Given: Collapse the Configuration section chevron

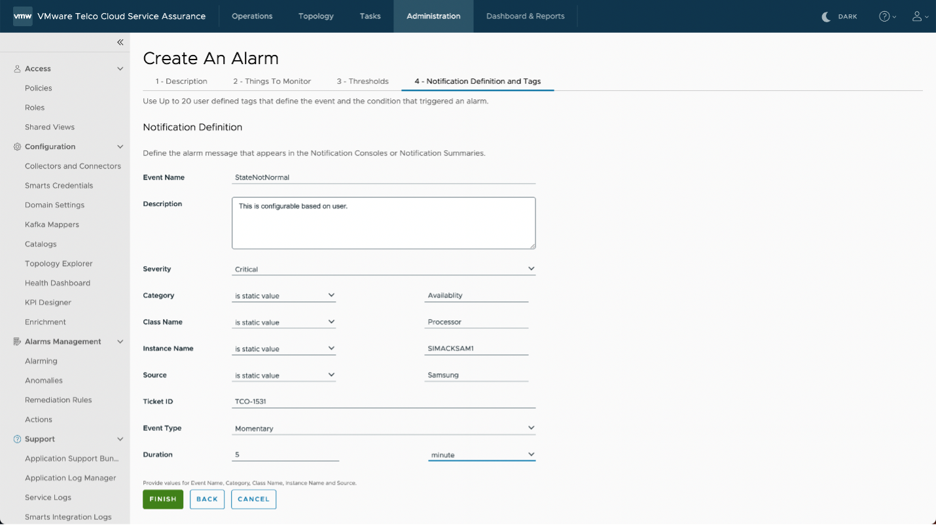Looking at the screenshot, I should (x=120, y=147).
